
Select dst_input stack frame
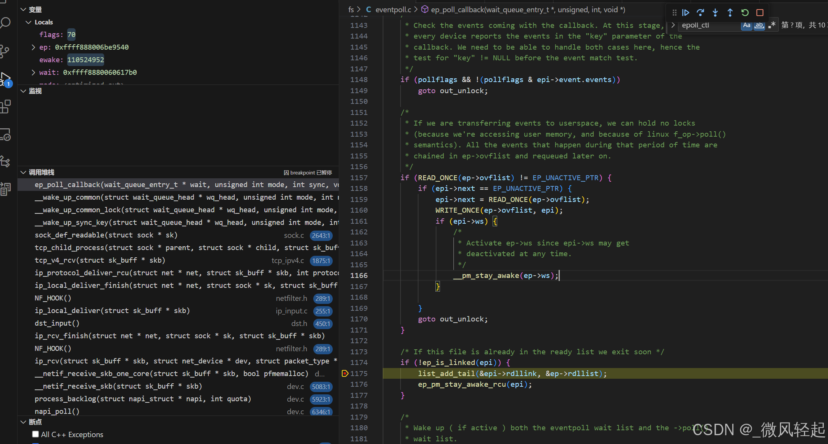pyautogui.click(x=178, y=323)
